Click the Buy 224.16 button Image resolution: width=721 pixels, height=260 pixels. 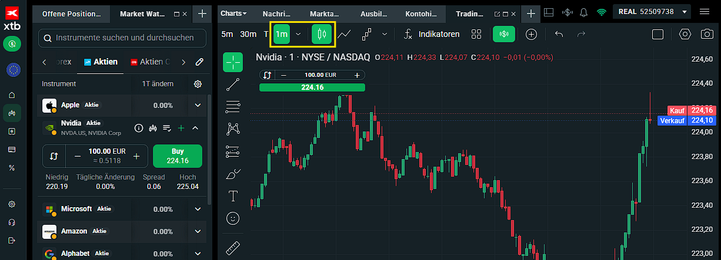tap(177, 156)
